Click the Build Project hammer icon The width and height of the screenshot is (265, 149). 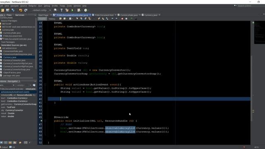pyautogui.click(x=62, y=10)
